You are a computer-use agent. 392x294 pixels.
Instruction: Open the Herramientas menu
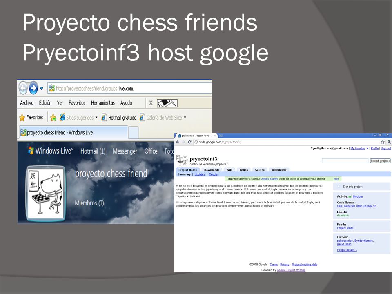[103, 103]
